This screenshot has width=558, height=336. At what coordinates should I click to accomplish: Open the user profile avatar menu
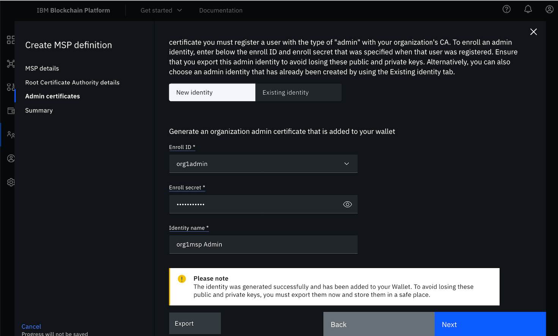pyautogui.click(x=549, y=9)
